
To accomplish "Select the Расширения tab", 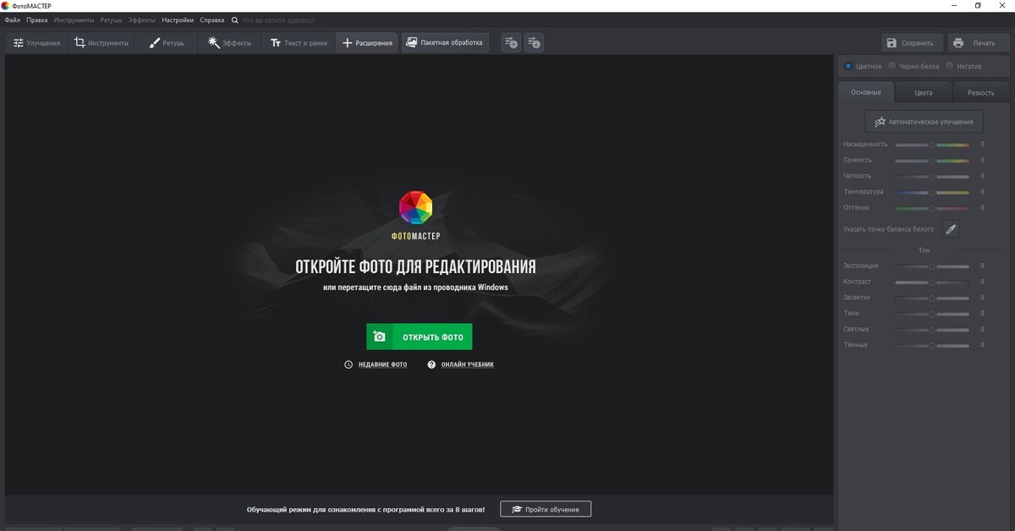I will click(367, 42).
